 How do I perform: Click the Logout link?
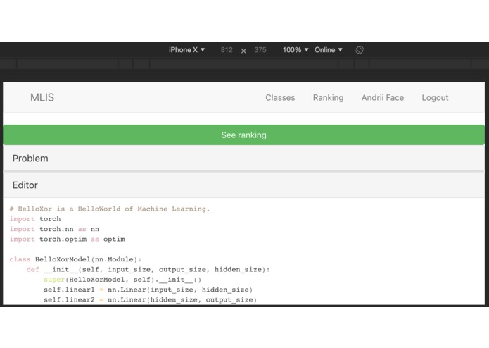coord(435,98)
